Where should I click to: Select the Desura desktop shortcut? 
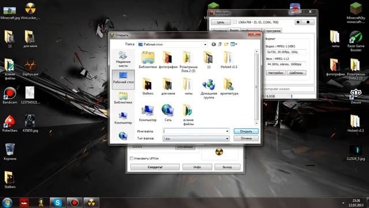tap(356, 96)
